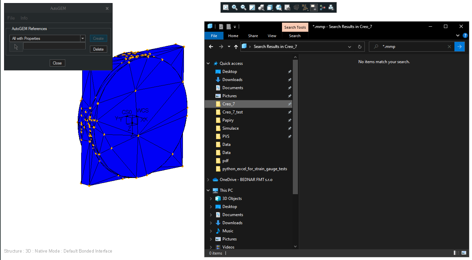Open the File menu in AutoGEM
The height and width of the screenshot is (260, 472).
(10, 18)
